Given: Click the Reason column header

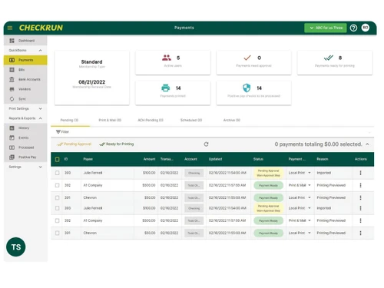Looking at the screenshot, I should (323, 159).
